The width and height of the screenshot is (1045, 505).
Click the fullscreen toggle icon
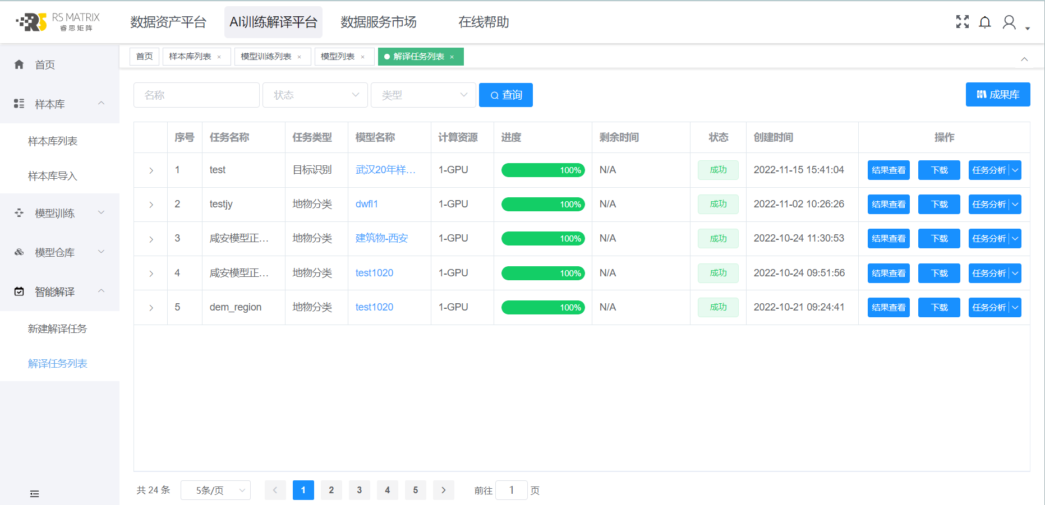click(x=963, y=22)
